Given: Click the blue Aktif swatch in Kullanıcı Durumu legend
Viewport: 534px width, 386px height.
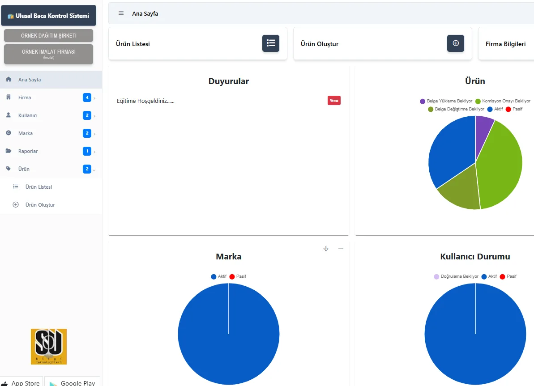Looking at the screenshot, I should coord(484,276).
